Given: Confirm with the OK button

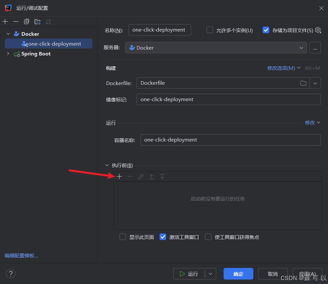Looking at the screenshot, I should pyautogui.click(x=238, y=274).
